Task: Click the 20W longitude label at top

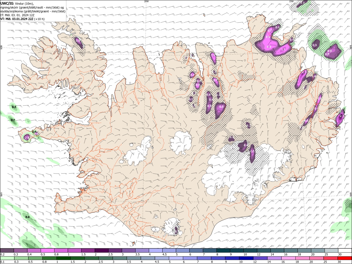Action: point(146,1)
